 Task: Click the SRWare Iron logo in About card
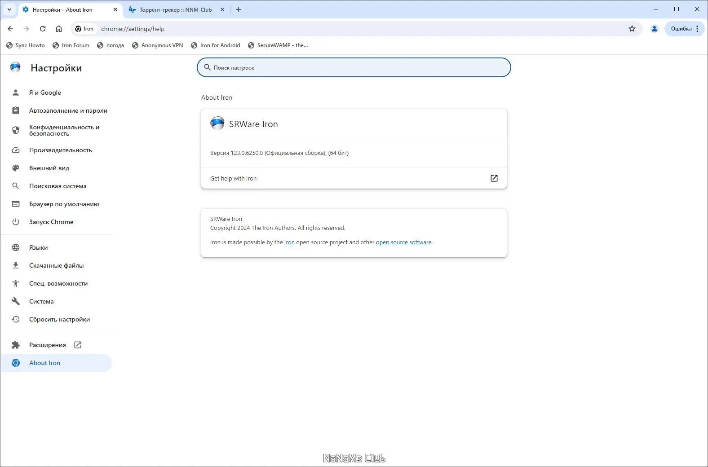coord(217,123)
